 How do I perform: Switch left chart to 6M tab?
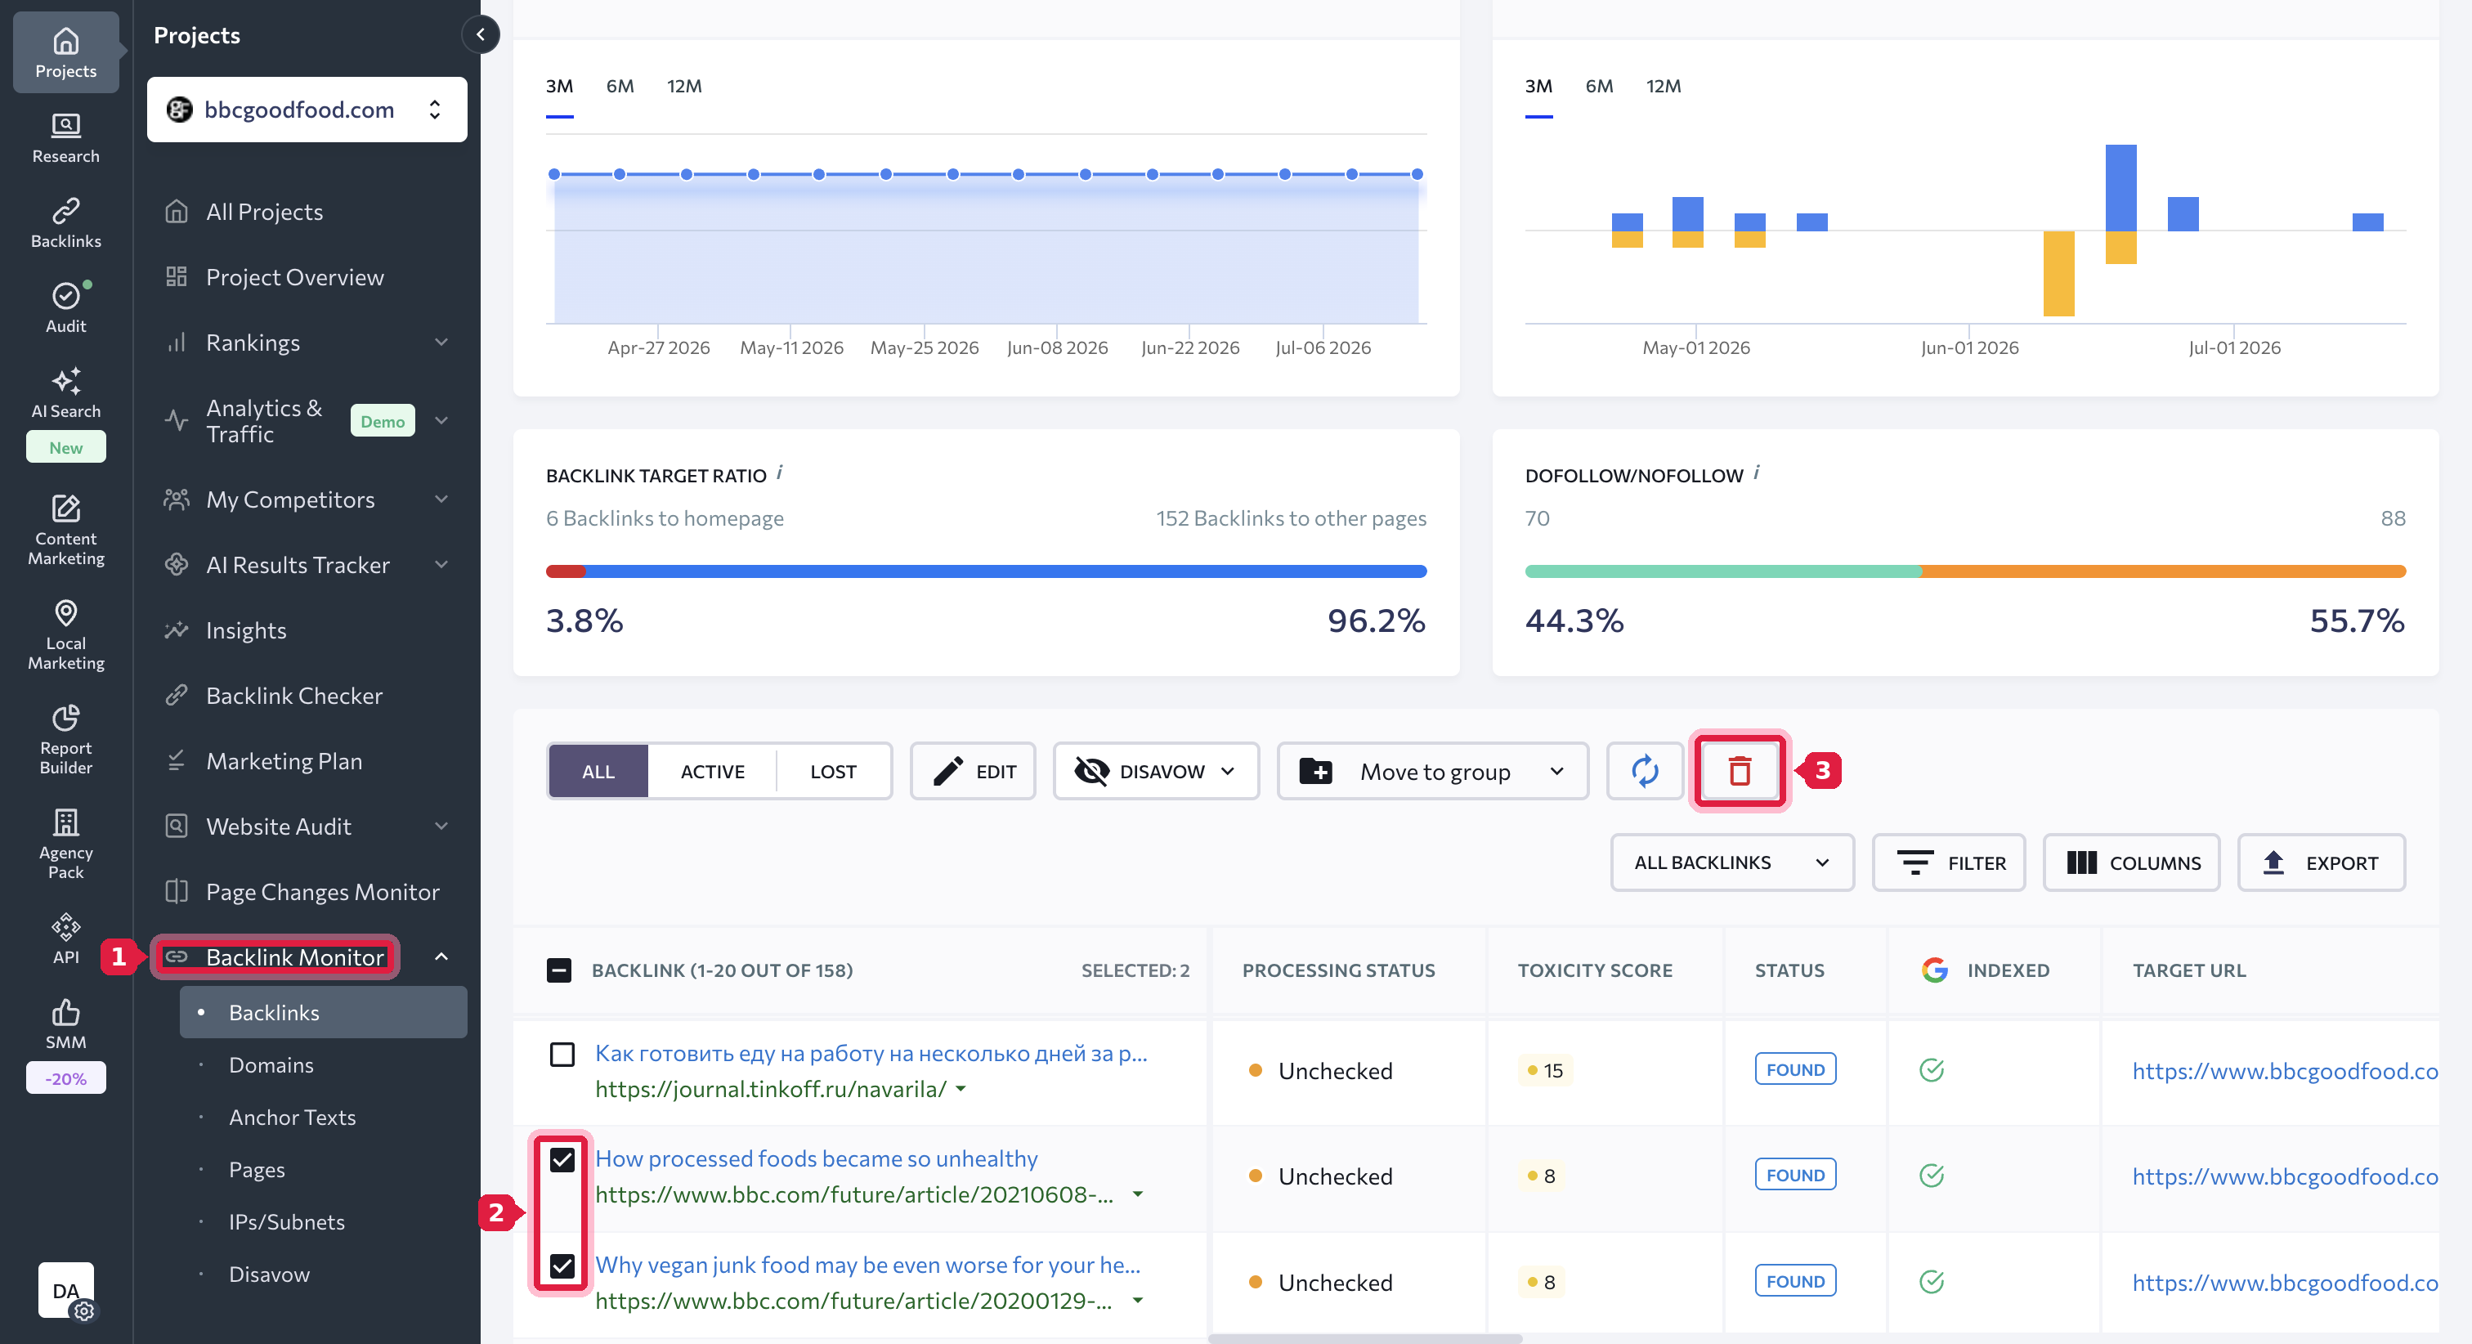click(x=620, y=86)
